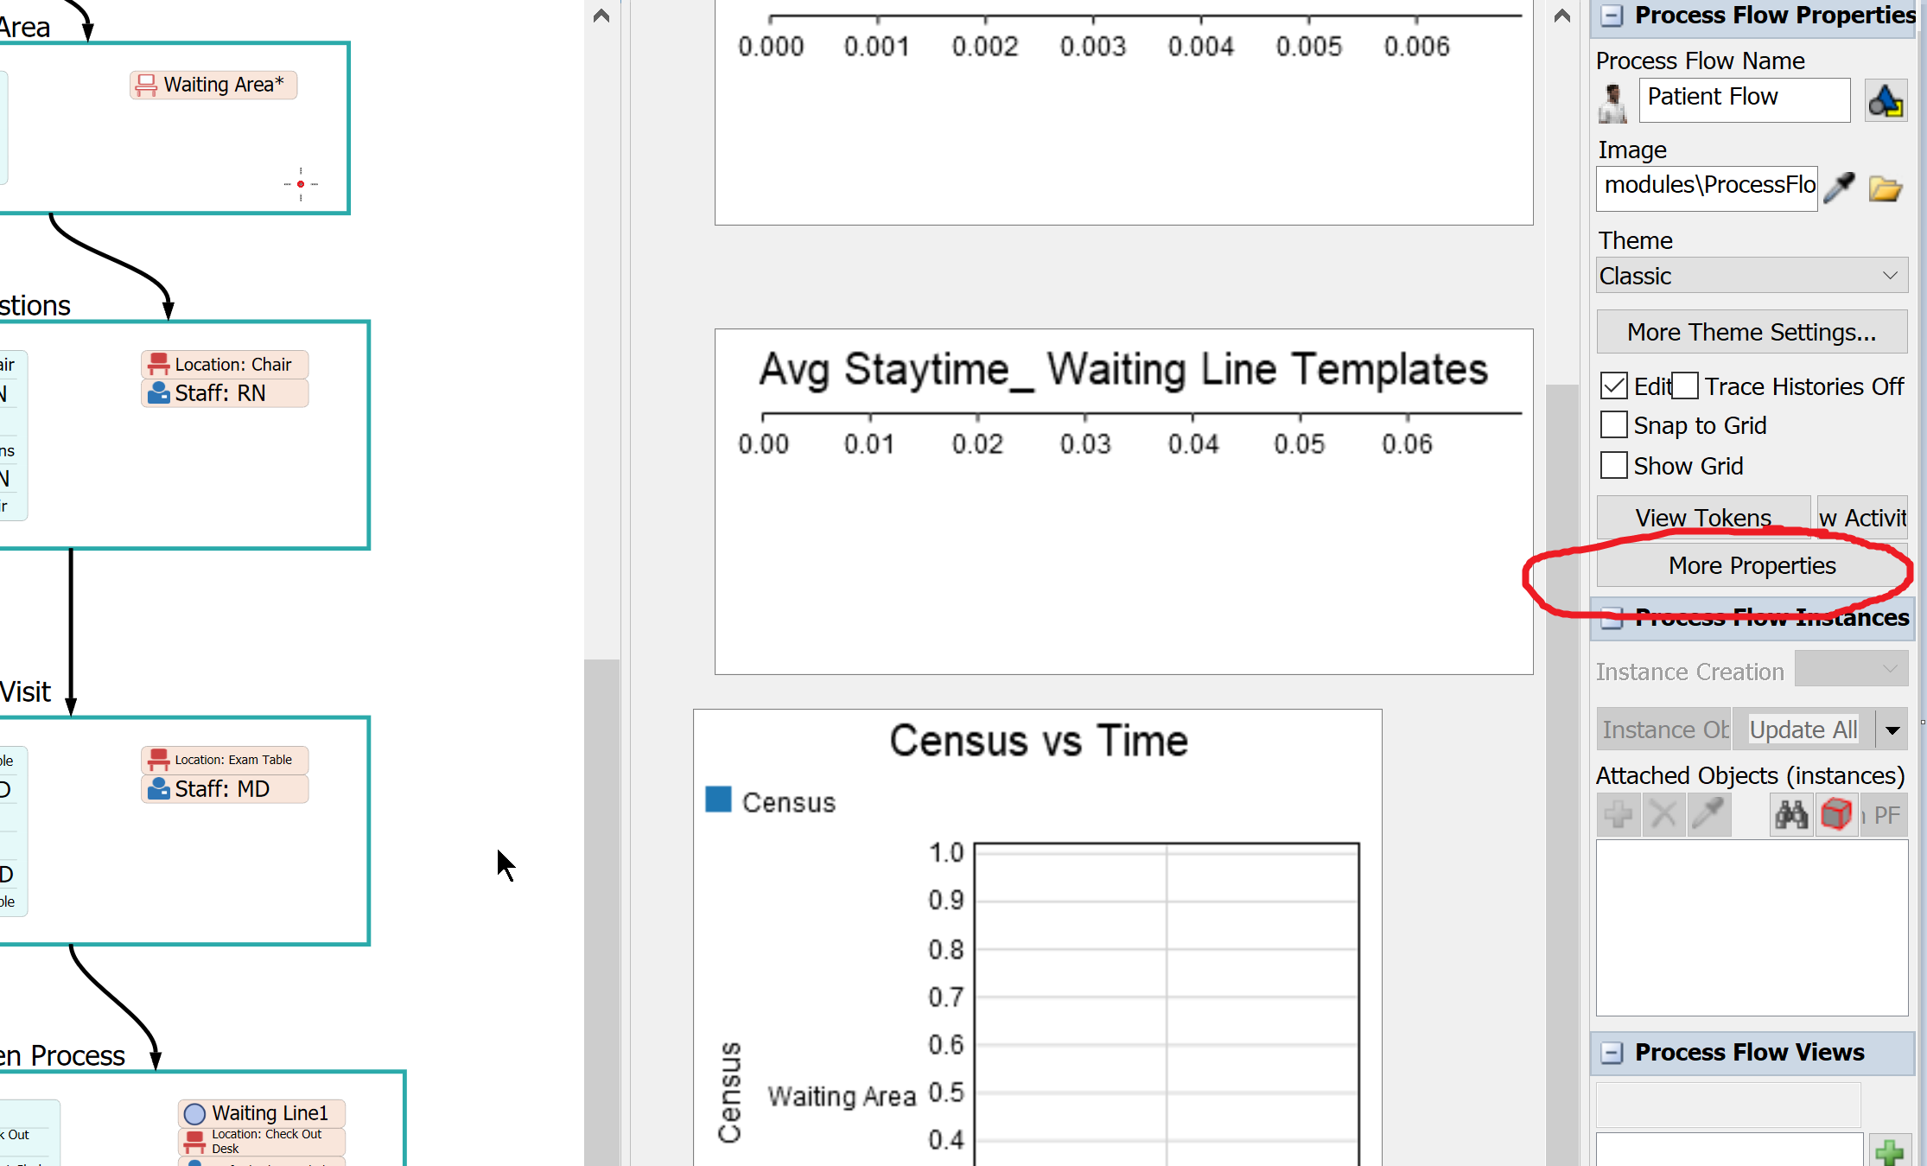
Task: Collapse the Process Flow Views section
Action: click(x=1612, y=1053)
